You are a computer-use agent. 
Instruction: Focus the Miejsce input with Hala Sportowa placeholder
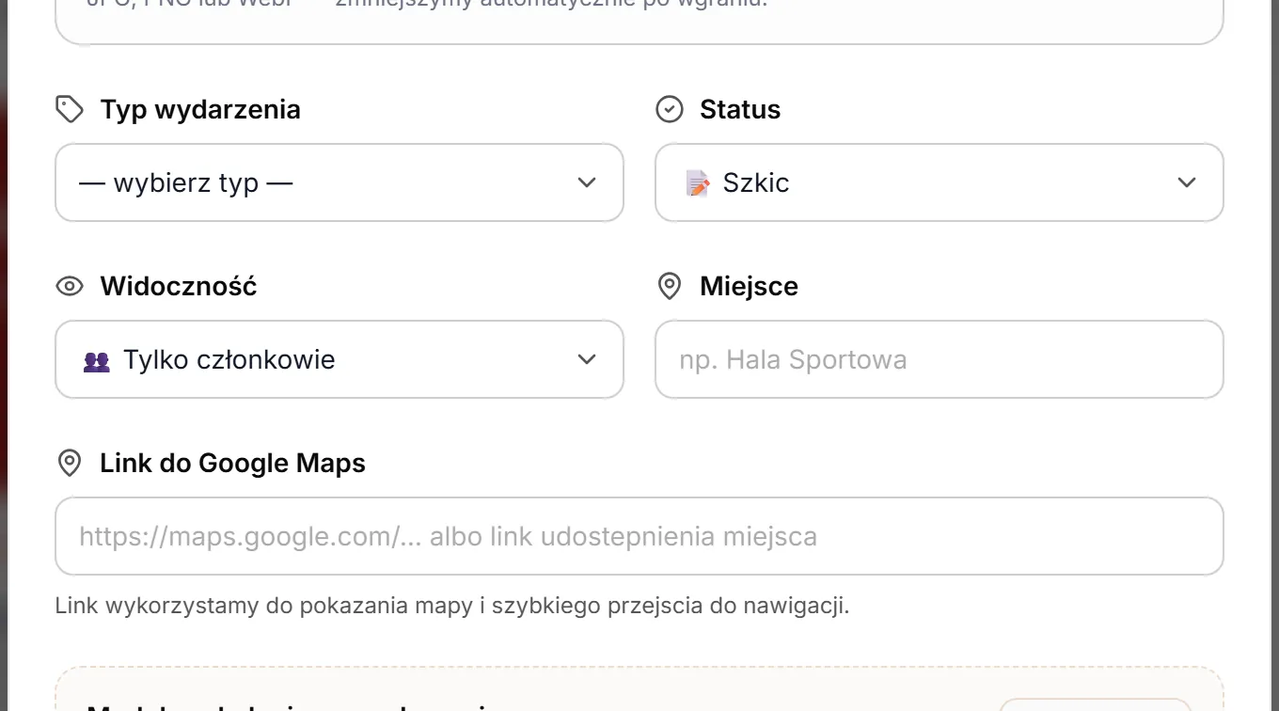(940, 359)
